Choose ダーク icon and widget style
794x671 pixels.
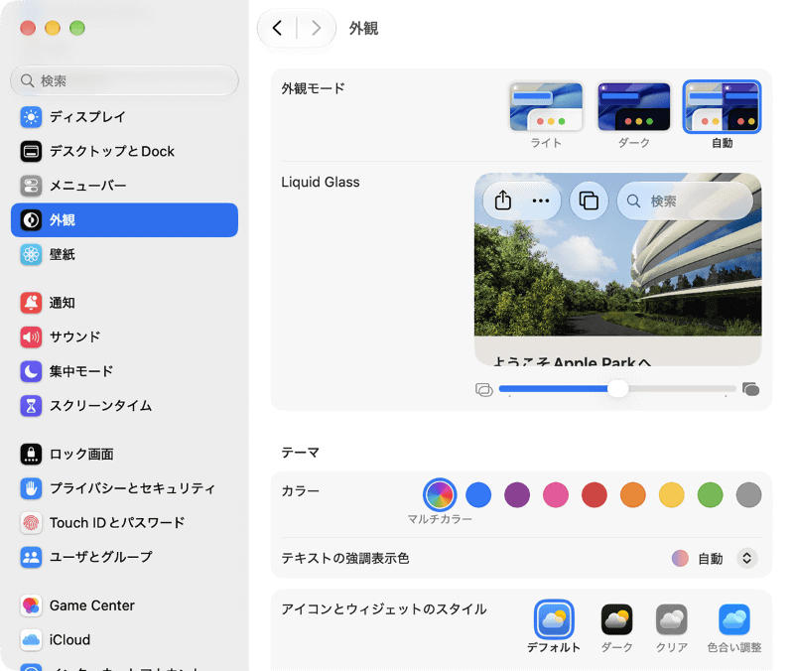pos(616,627)
